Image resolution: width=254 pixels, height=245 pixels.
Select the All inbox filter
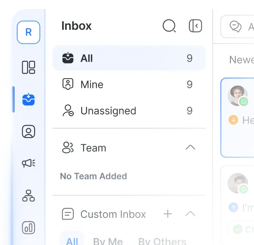tap(129, 58)
